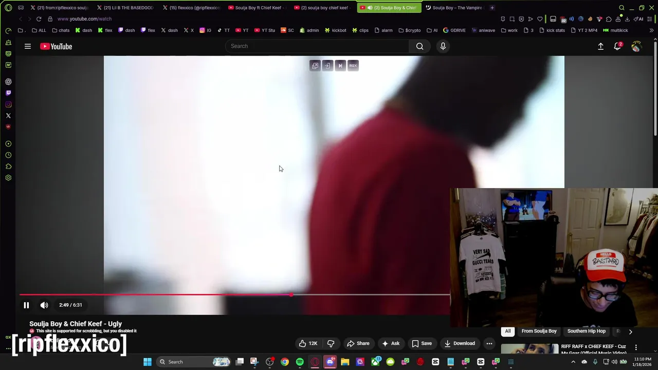Open the Windows Start menu
658x370 pixels.
(x=148, y=362)
